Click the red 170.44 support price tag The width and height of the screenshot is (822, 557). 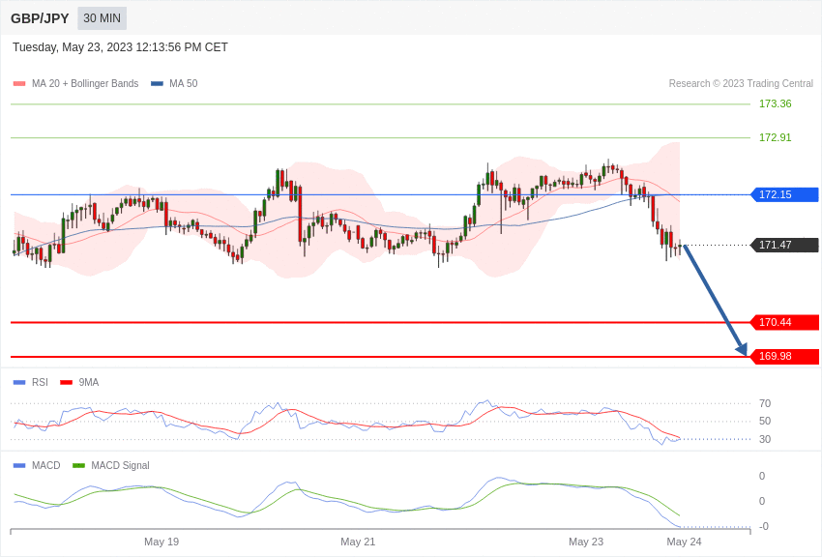pos(785,323)
